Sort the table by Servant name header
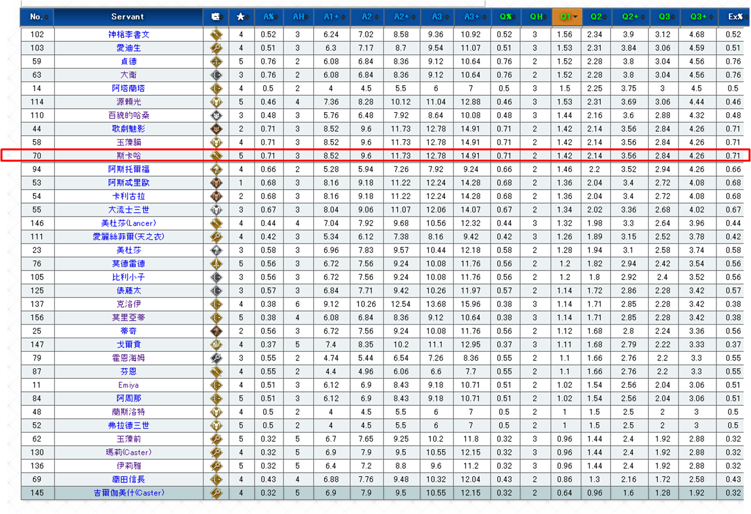This screenshot has height=514, width=751. pos(128,17)
